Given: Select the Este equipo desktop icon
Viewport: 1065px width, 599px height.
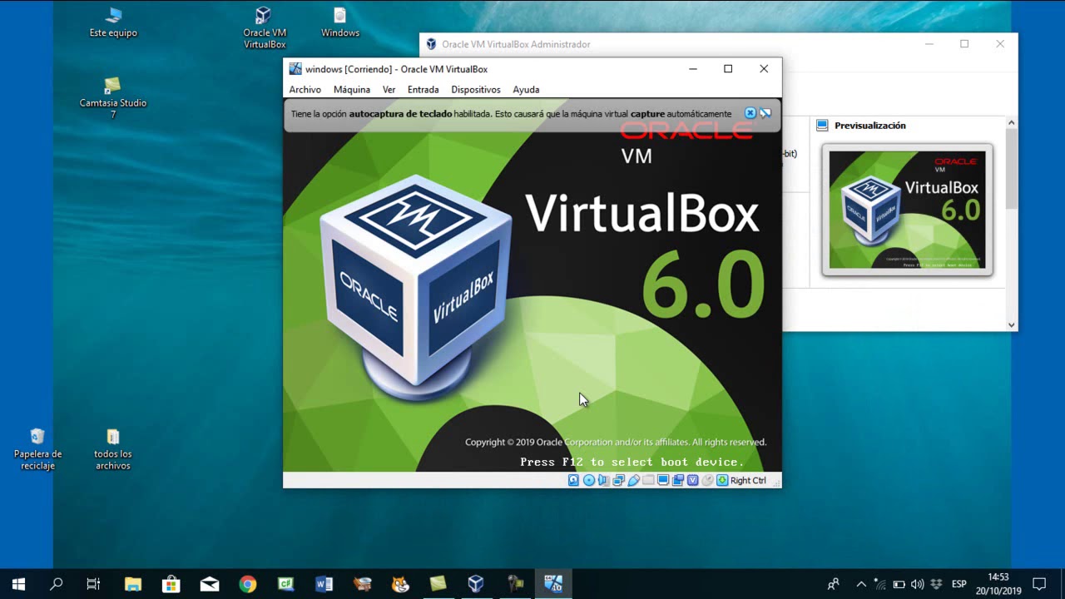Looking at the screenshot, I should [113, 22].
